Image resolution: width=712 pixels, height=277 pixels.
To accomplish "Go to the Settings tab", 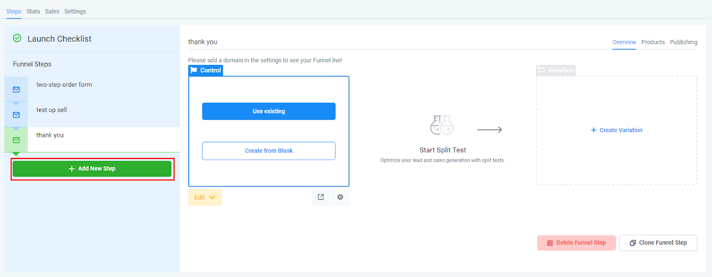I will pyautogui.click(x=75, y=12).
